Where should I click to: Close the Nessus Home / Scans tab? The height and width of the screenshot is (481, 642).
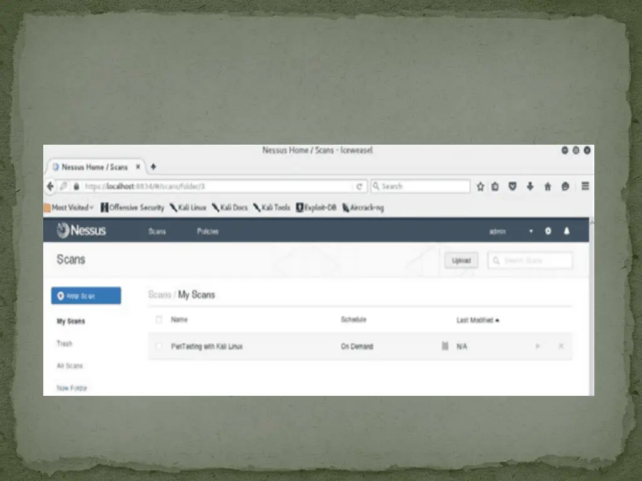point(138,167)
